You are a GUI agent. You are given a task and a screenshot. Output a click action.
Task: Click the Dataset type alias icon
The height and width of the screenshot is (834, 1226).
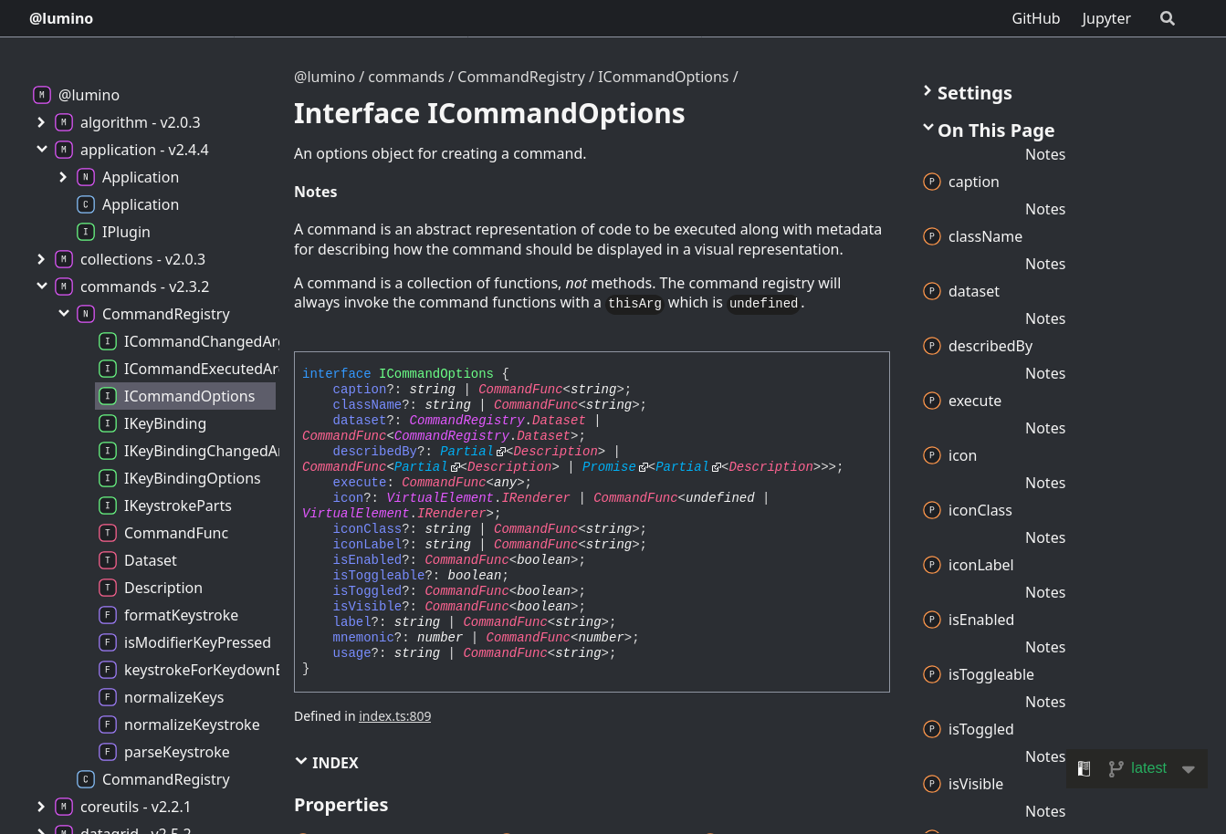point(107,560)
